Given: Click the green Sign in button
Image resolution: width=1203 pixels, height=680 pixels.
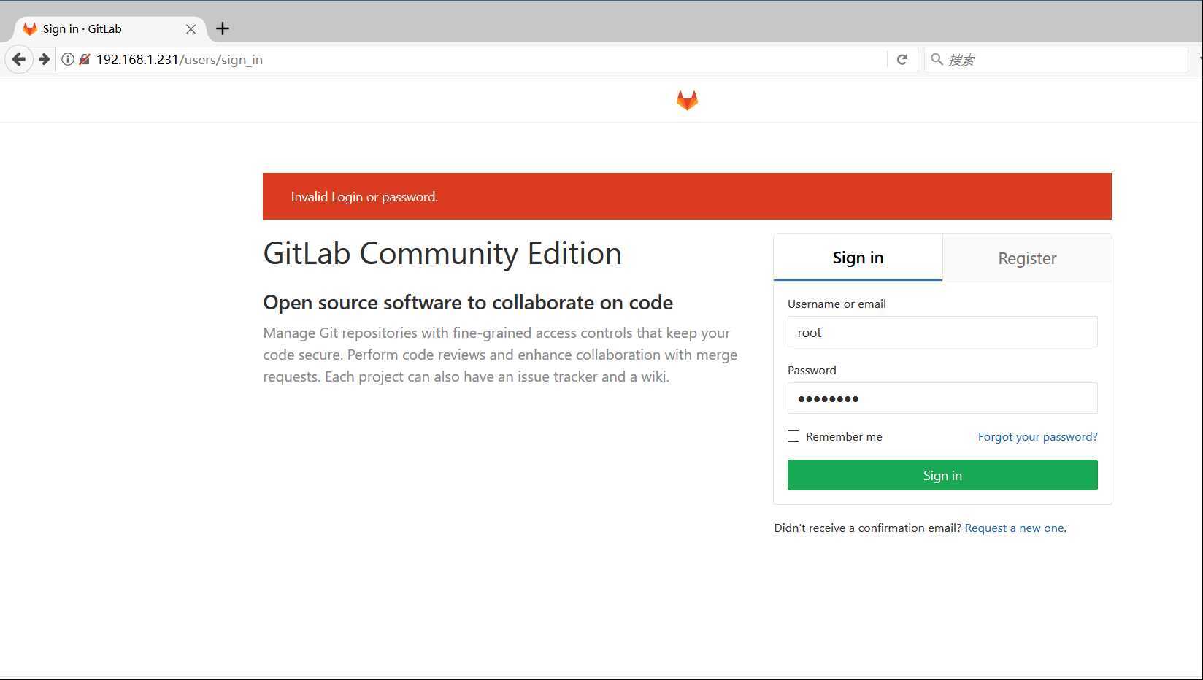Looking at the screenshot, I should [x=942, y=475].
